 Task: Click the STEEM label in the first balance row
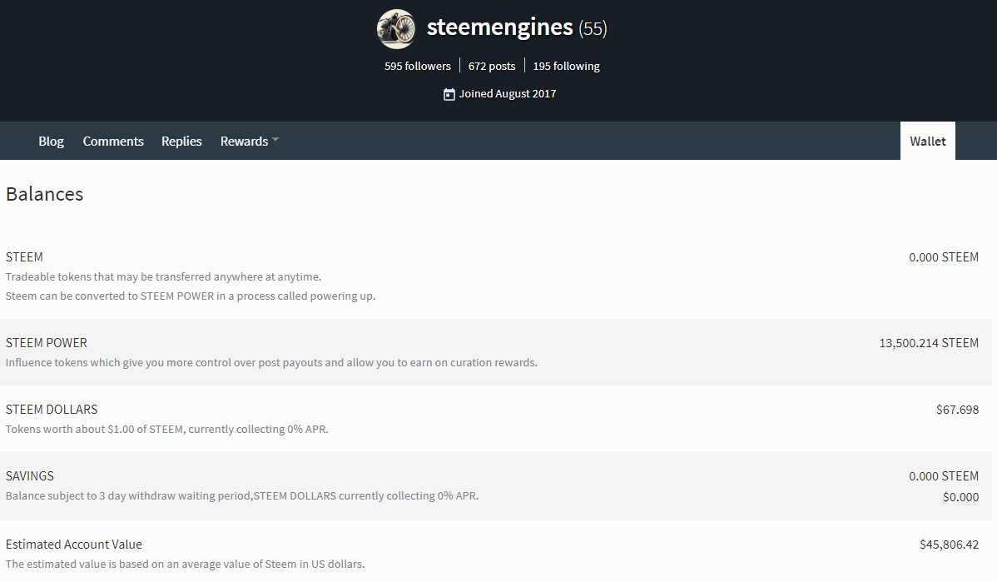(24, 257)
